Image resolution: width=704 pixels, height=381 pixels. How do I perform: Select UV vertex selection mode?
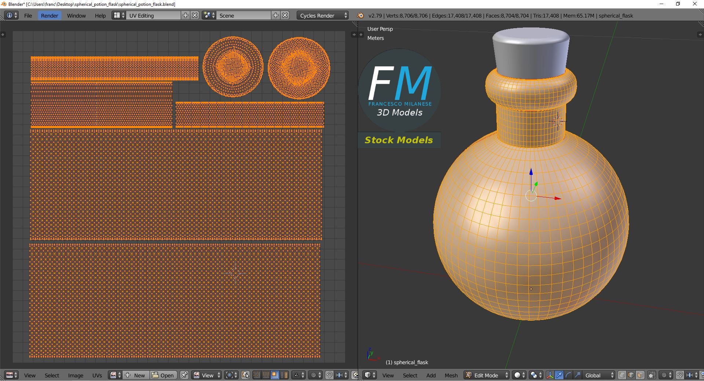tap(257, 375)
